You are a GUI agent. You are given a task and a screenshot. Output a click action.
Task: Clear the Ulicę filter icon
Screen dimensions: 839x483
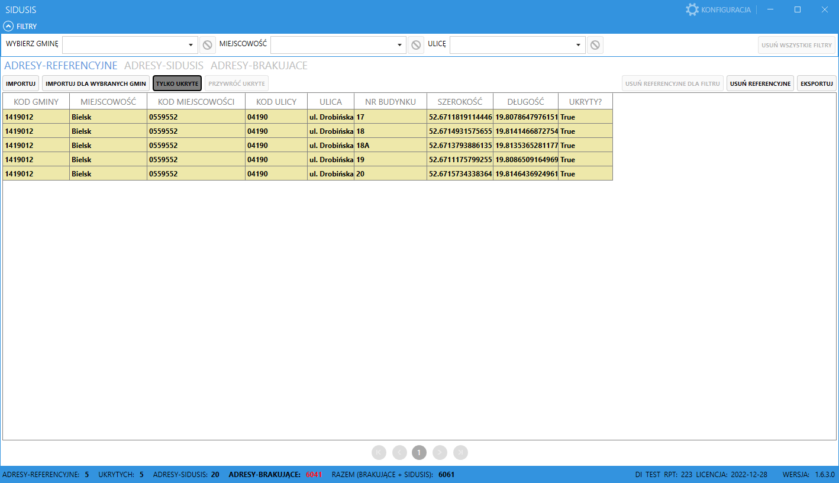[x=595, y=45]
